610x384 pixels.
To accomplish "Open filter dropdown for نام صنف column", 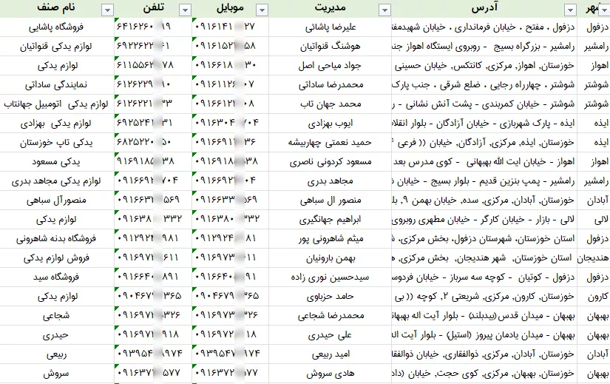I will click(107, 10).
